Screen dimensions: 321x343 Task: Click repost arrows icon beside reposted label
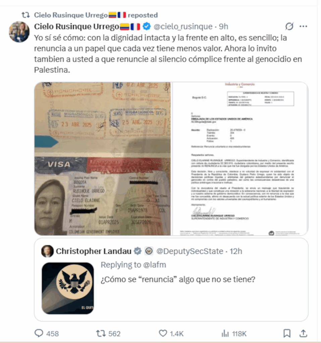point(25,15)
